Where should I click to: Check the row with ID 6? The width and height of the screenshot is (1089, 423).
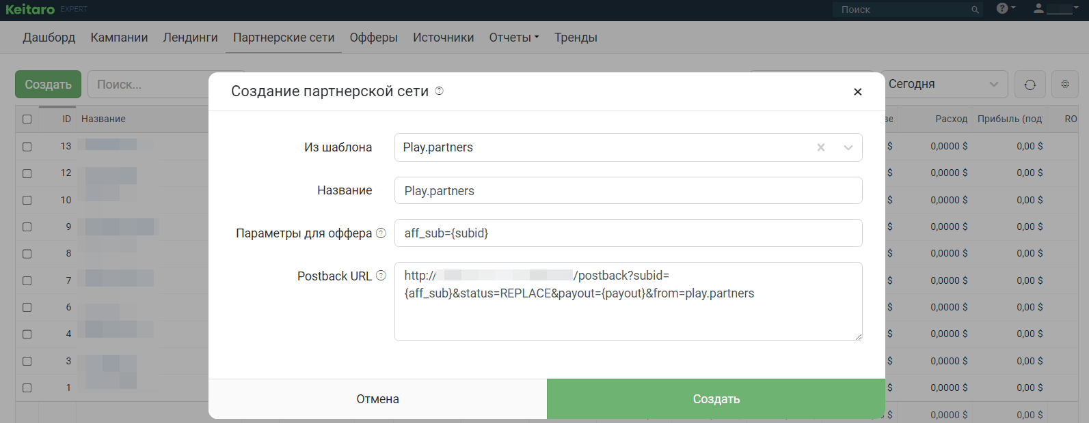(x=27, y=307)
